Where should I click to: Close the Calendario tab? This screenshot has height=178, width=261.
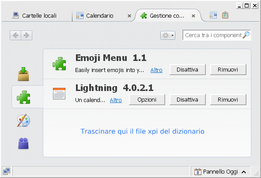(129, 16)
